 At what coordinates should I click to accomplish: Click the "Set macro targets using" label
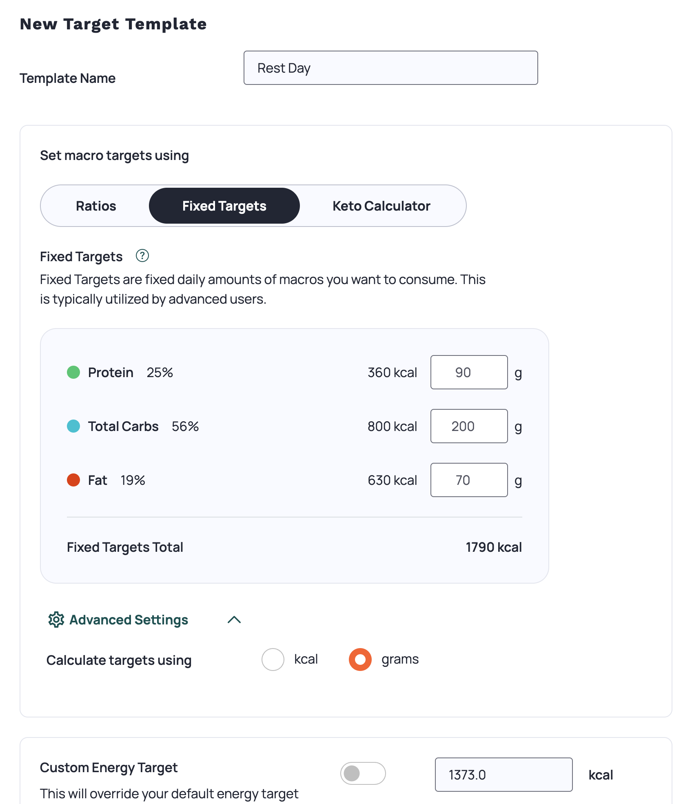(115, 155)
